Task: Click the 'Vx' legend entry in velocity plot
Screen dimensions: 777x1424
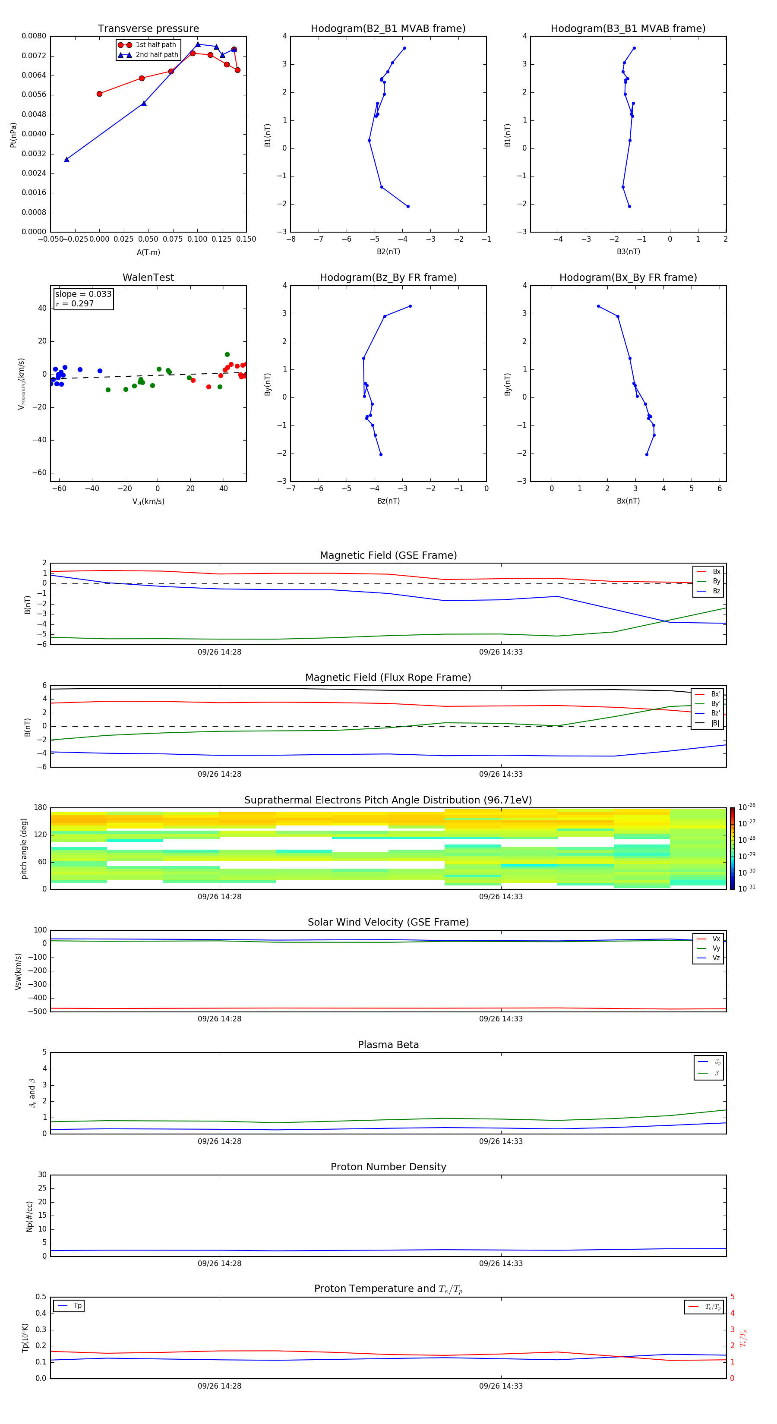Action: [708, 939]
